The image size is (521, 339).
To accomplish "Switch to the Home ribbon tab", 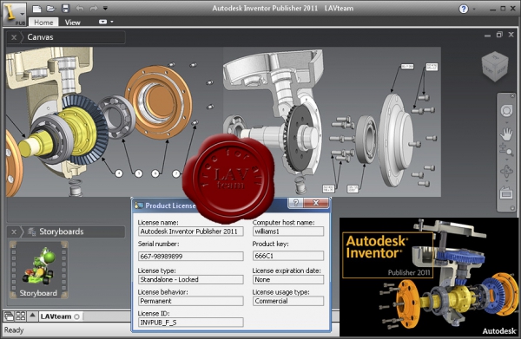I will click(43, 23).
